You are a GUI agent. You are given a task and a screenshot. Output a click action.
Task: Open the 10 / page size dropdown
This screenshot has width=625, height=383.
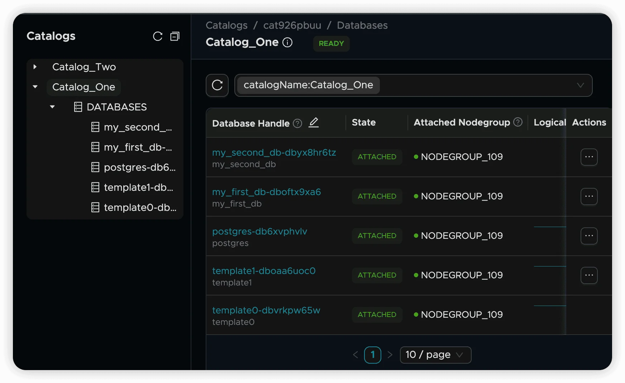pos(435,355)
